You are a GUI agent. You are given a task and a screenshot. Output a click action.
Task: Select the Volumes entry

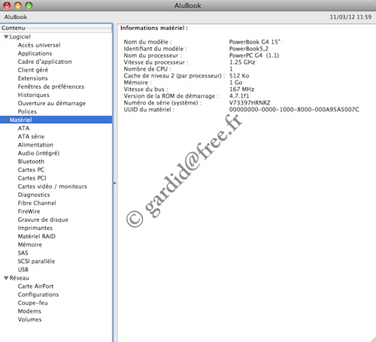tap(29, 319)
